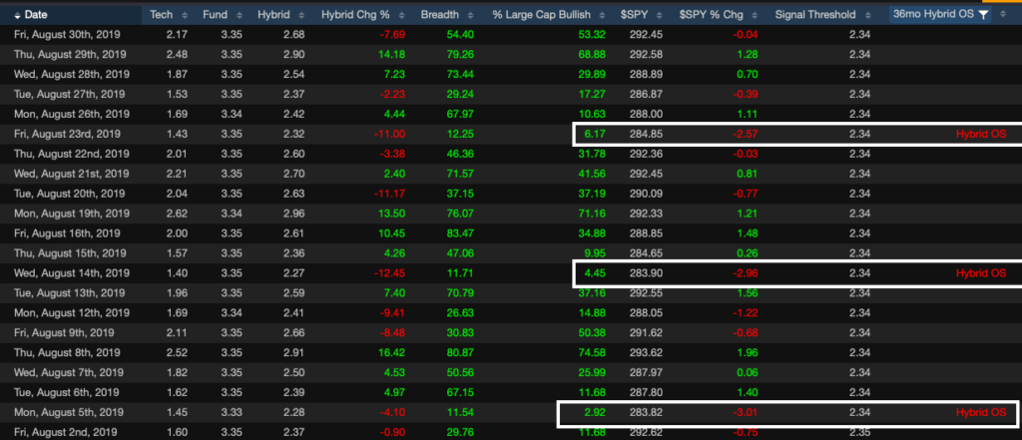
Task: Open the 36mo Hybrid OS filter funnel
Action: pyautogui.click(x=983, y=14)
